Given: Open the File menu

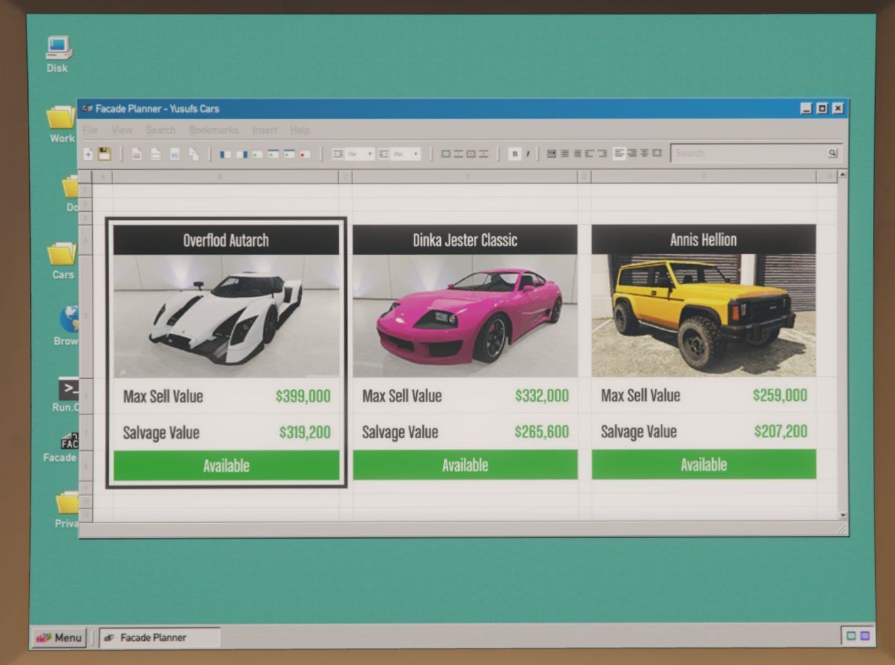Looking at the screenshot, I should point(90,130).
